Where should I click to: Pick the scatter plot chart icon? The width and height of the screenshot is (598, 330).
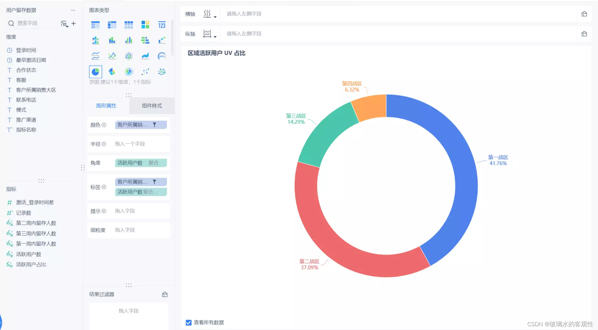pyautogui.click(x=145, y=72)
